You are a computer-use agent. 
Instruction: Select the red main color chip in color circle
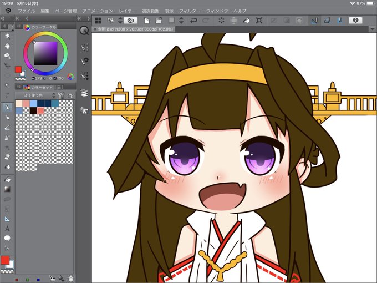click(x=18, y=69)
